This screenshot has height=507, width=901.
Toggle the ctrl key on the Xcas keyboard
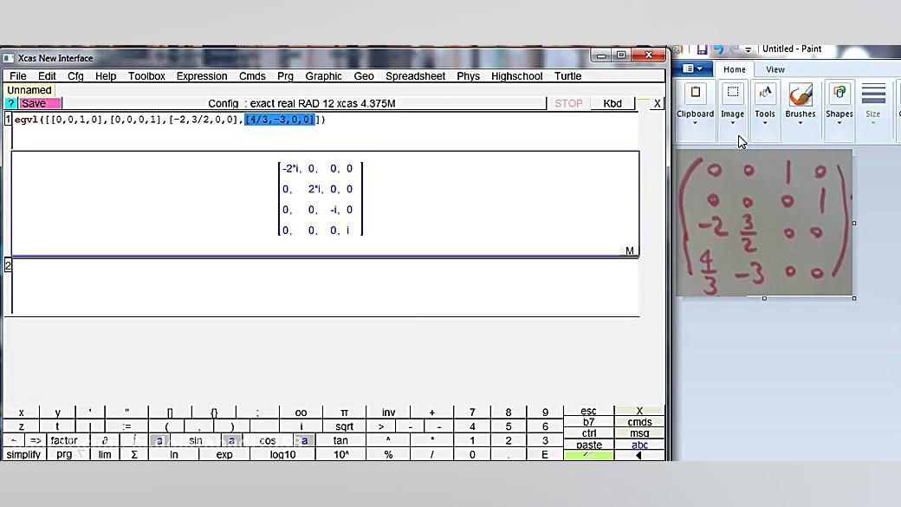pos(588,432)
